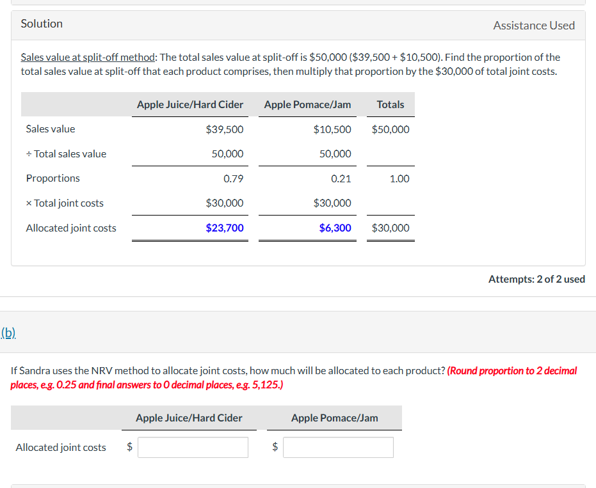Click the Apple Juice/Hard Cider table header
The image size is (596, 488).
[x=189, y=104]
